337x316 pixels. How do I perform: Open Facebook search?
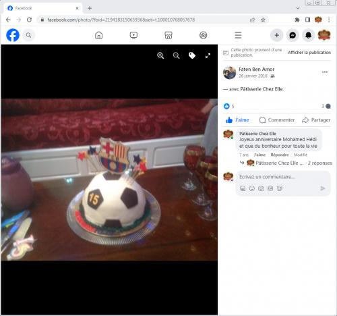point(28,35)
